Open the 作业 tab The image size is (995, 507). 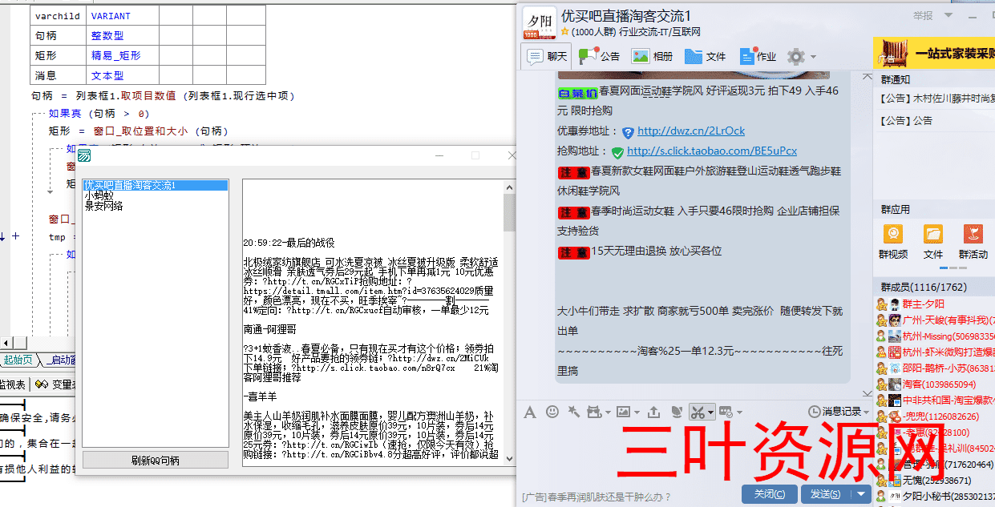758,56
